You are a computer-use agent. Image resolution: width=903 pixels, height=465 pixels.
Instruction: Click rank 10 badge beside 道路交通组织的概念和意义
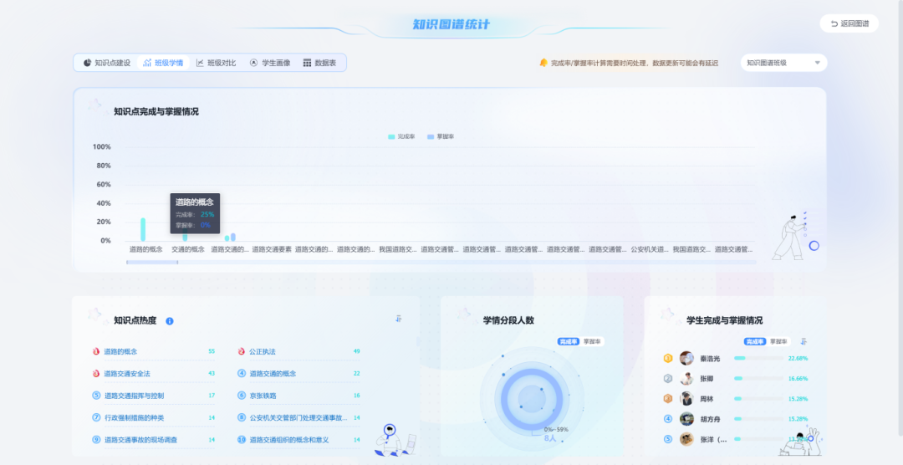[x=242, y=440]
